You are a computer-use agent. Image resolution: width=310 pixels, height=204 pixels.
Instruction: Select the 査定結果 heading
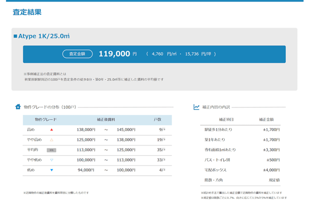coord(27,12)
